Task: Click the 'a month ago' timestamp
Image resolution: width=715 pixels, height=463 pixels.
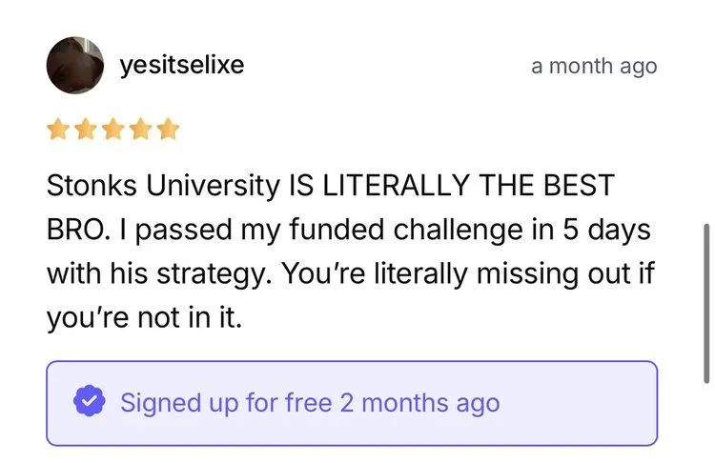Action: click(x=594, y=67)
